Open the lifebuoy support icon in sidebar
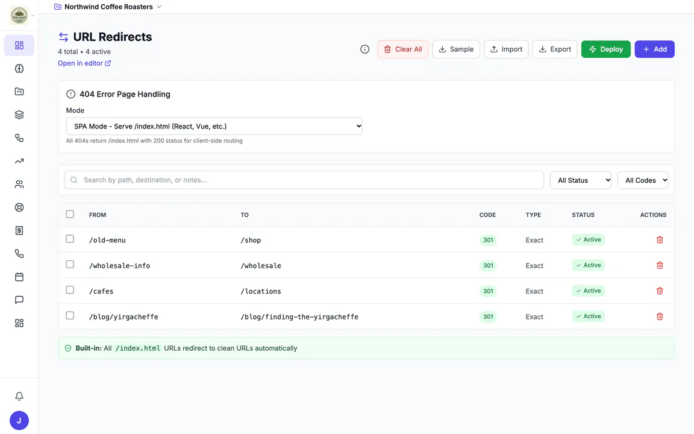 [x=19, y=207]
